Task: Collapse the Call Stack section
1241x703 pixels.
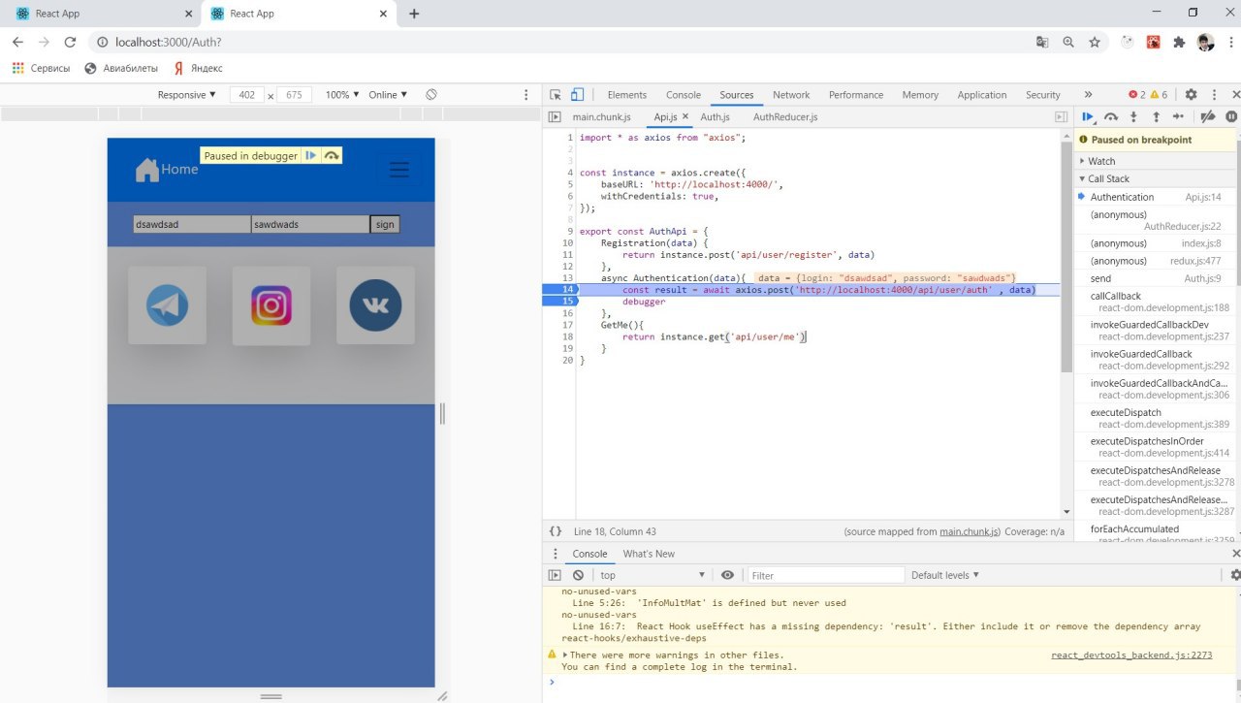Action: pos(1108,178)
